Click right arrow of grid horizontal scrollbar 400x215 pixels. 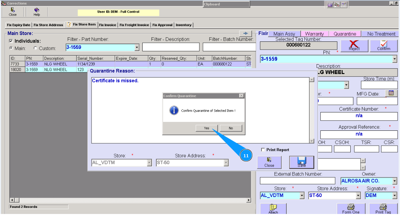(249, 200)
